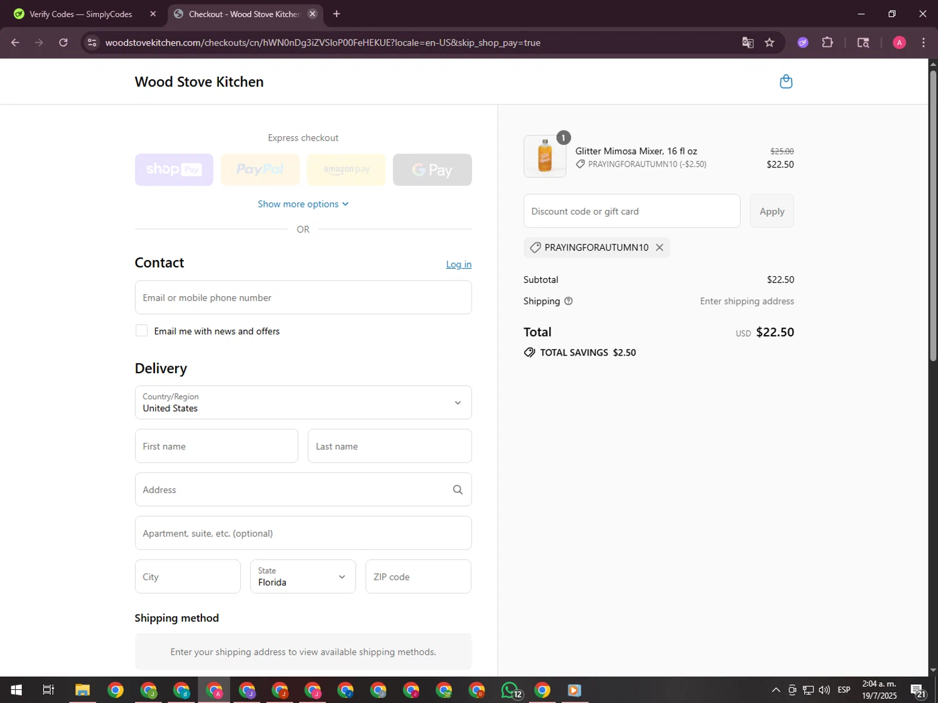This screenshot has width=938, height=703.
Task: Open Chrome three-dot menu
Action: click(x=924, y=42)
